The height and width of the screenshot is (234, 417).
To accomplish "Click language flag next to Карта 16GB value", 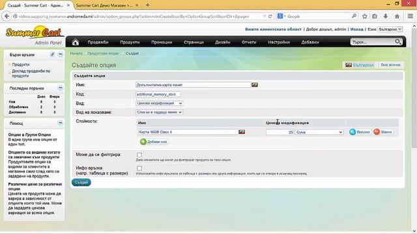I will 242,132.
